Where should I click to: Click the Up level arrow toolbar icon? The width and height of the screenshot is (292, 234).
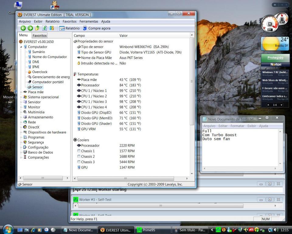tap(37, 28)
